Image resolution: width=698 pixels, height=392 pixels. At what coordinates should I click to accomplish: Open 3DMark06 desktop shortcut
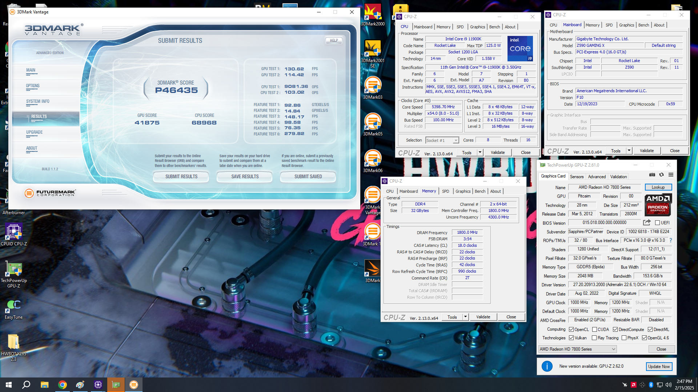[x=373, y=161]
